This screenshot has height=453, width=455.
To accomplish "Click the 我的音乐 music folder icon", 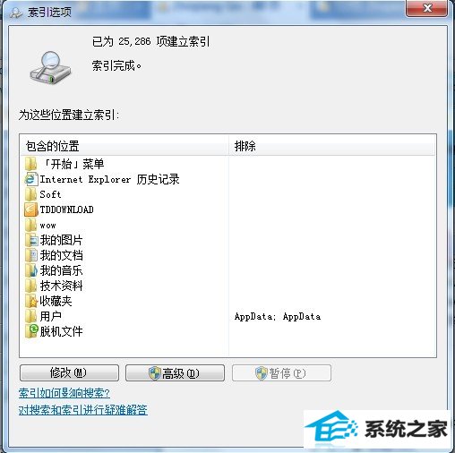I will 31,270.
